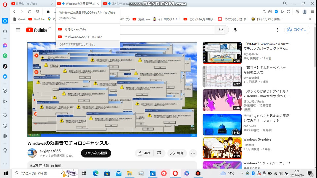Open the Gmail bookmark
The height and width of the screenshot is (178, 317).
pos(19,19)
